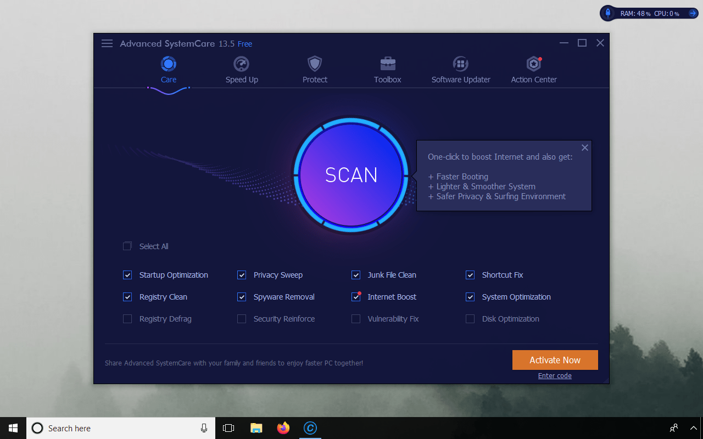Open the Software Updater icon
The height and width of the screenshot is (439, 703).
461,64
